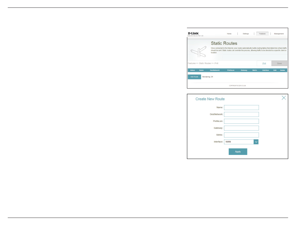
Task: Click the Status column header
Action: click(x=193, y=70)
